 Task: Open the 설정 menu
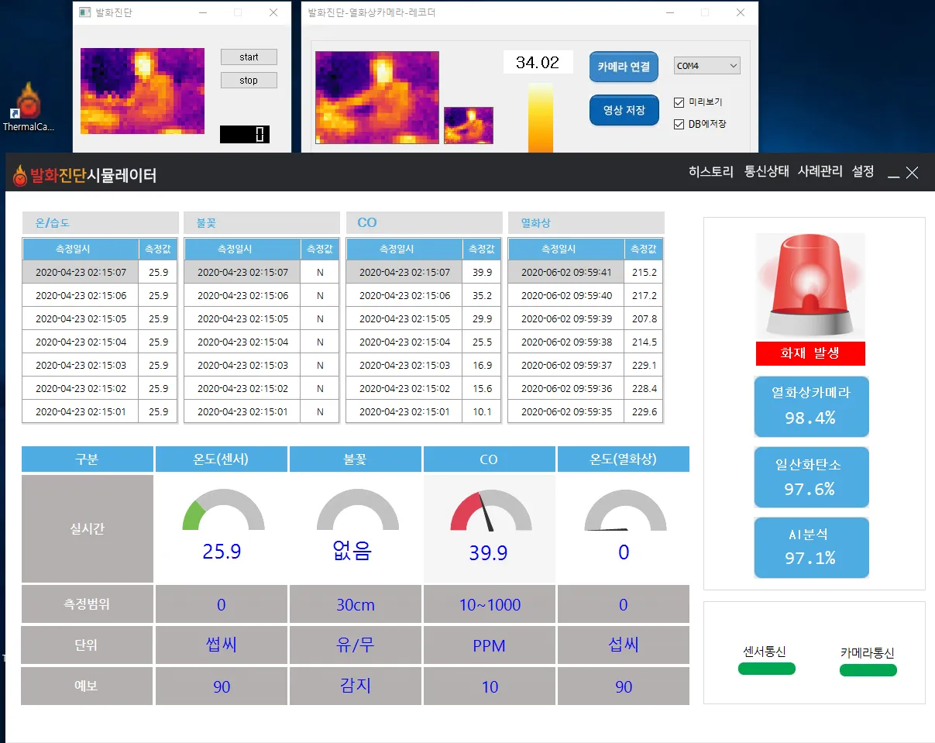862,172
